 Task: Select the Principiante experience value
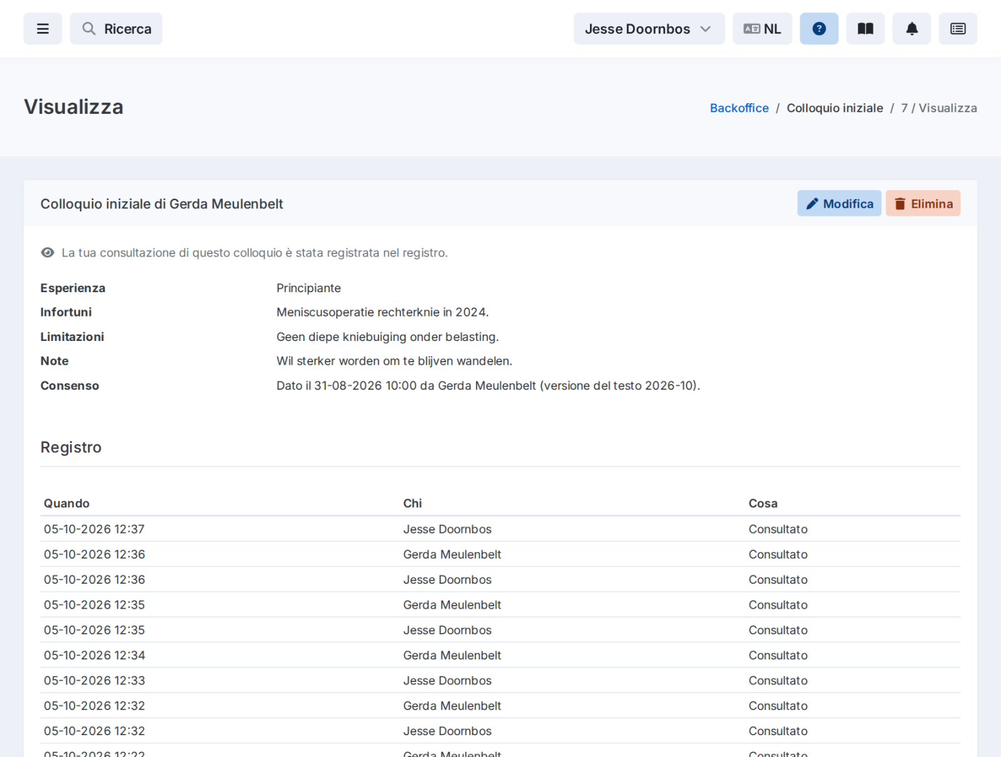308,288
